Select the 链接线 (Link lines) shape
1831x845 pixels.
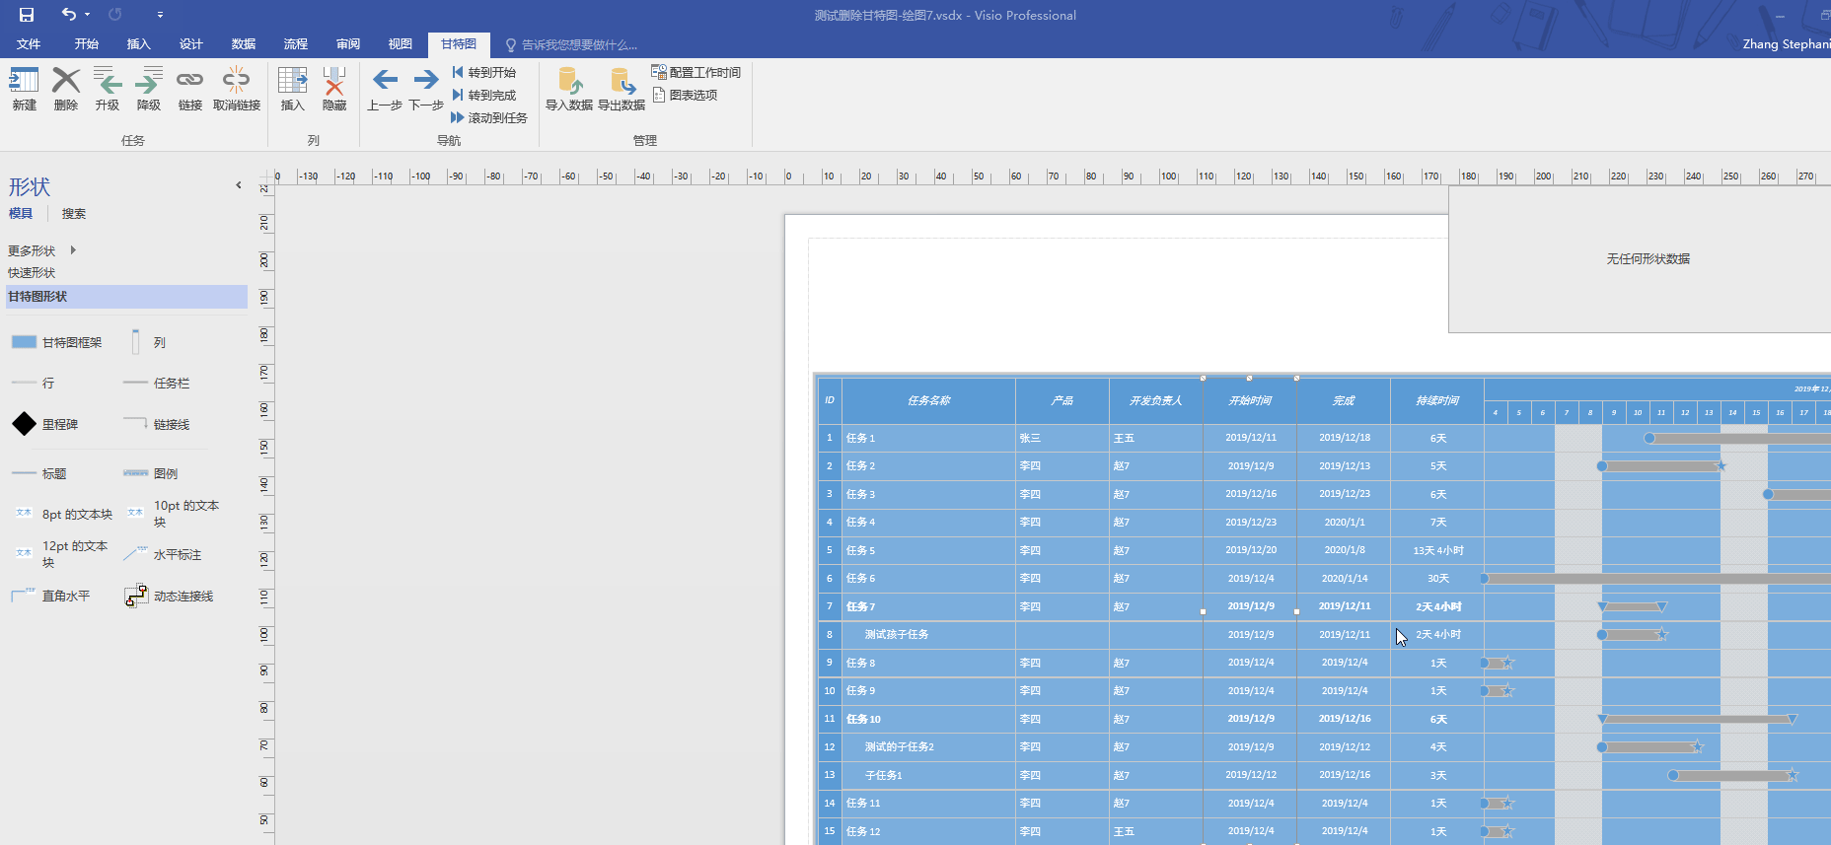(x=156, y=424)
